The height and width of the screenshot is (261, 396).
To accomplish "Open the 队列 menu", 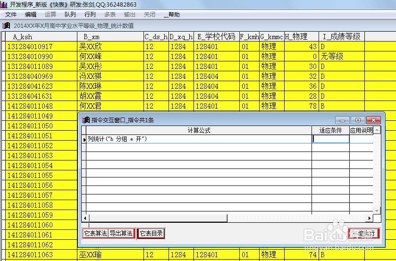I will click(x=70, y=15).
